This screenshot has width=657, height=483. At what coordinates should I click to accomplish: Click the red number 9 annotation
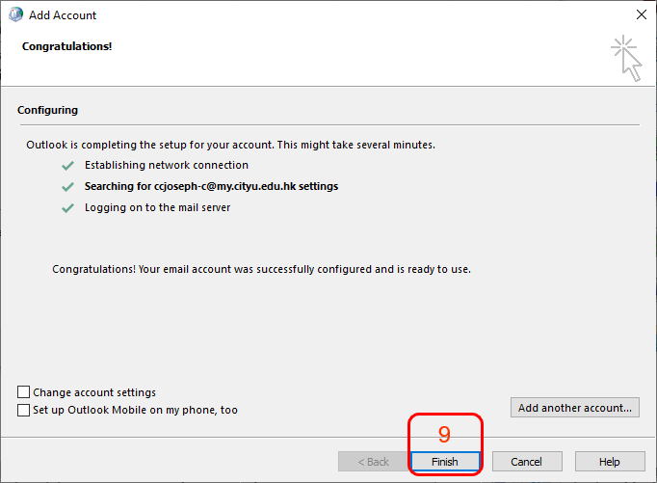click(444, 435)
